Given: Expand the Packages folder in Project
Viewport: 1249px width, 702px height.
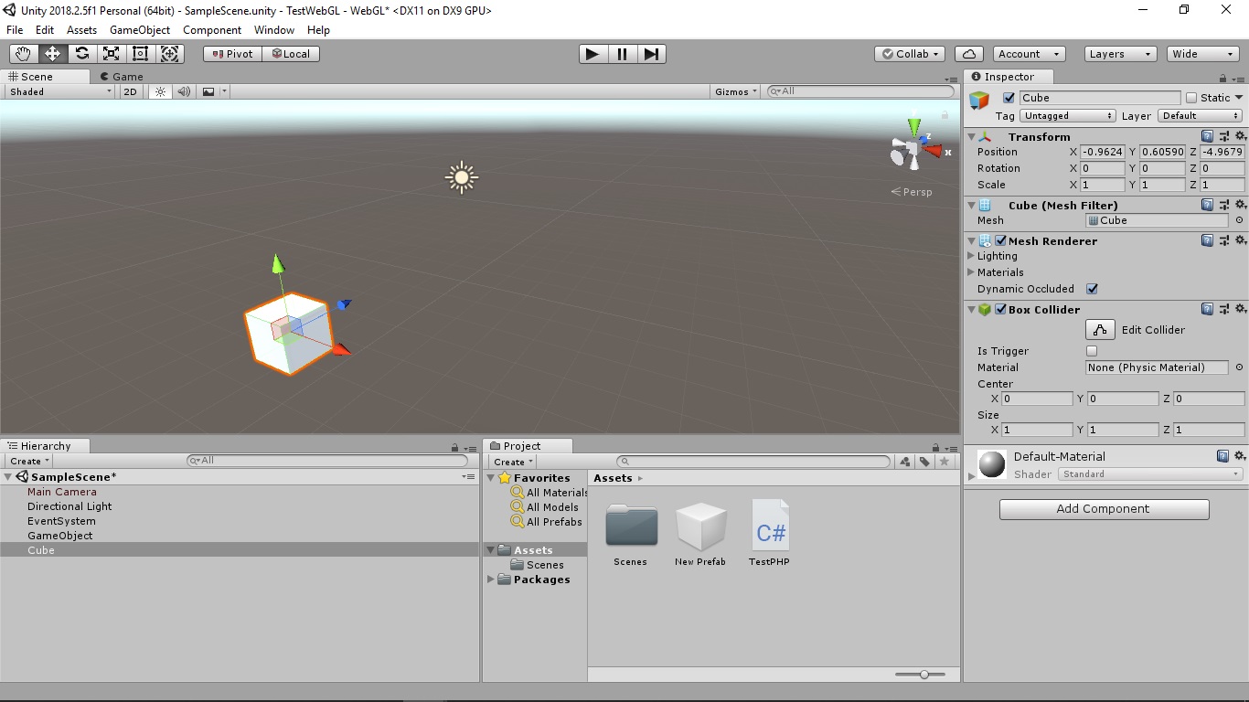Looking at the screenshot, I should [492, 580].
